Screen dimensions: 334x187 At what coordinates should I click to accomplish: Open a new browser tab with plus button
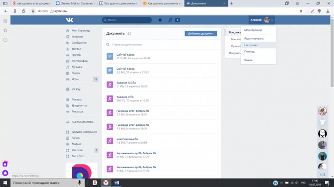click(231, 3)
